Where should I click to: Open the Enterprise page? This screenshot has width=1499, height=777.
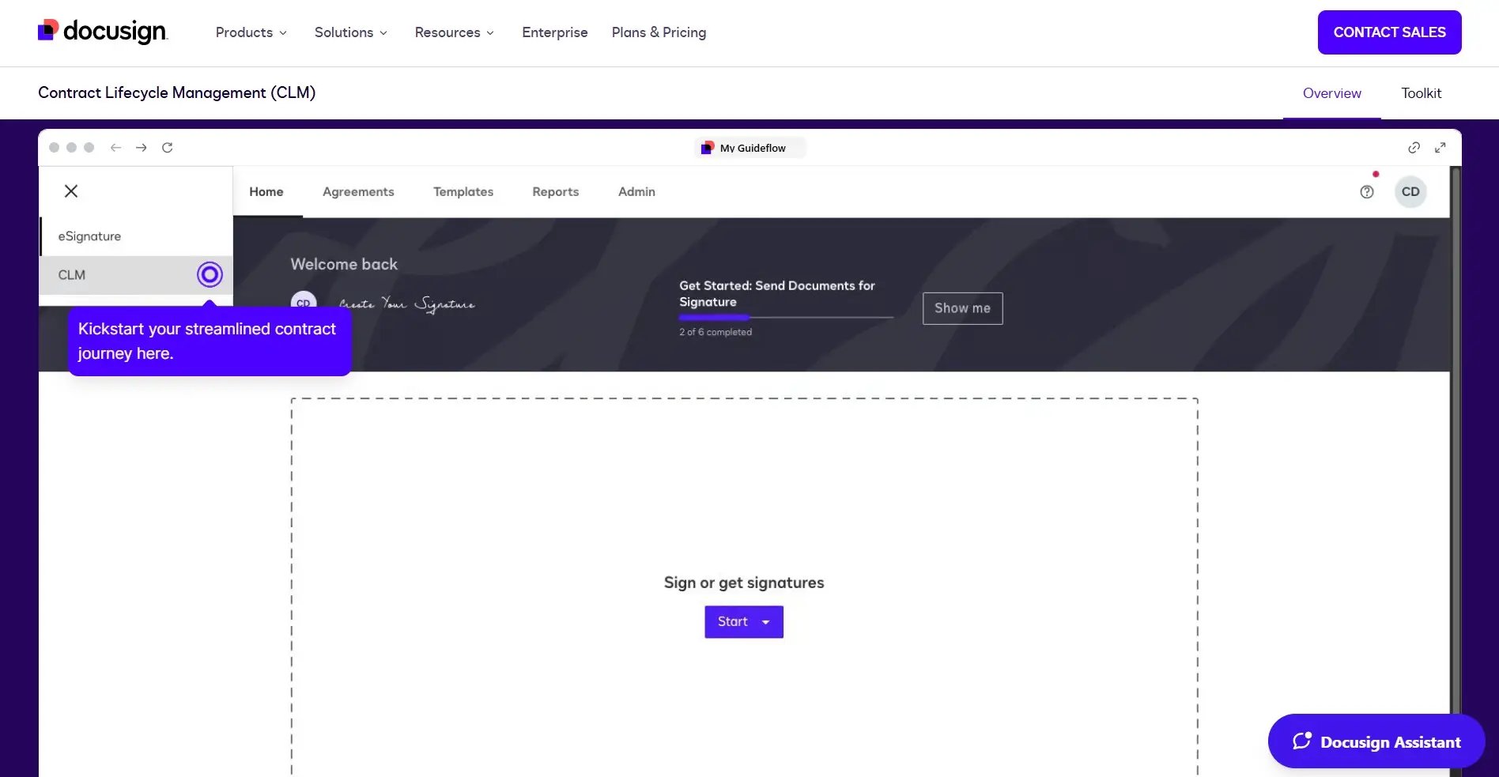[x=555, y=32]
